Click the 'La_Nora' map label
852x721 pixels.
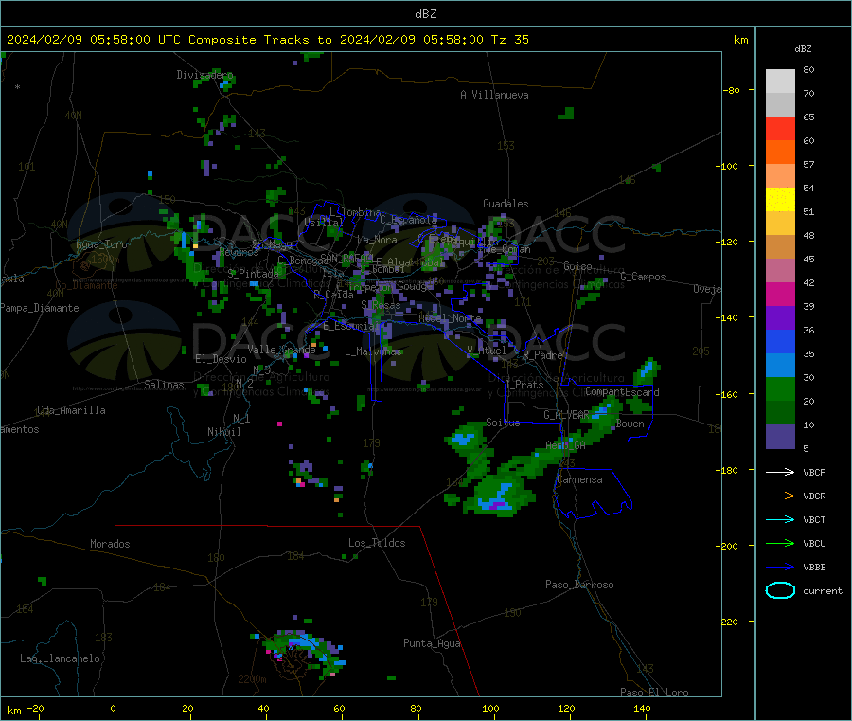tap(377, 240)
